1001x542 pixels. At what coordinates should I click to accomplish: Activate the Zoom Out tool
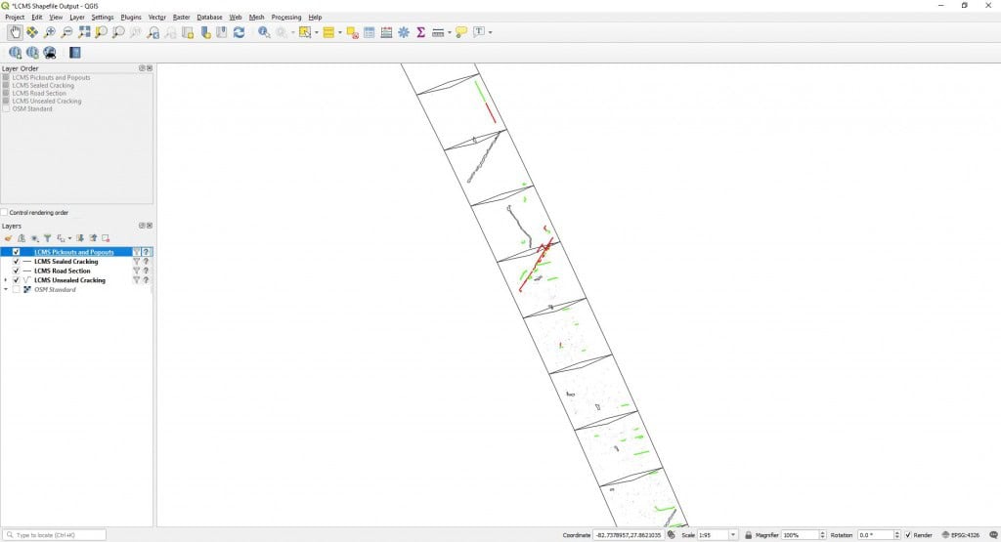tap(66, 32)
